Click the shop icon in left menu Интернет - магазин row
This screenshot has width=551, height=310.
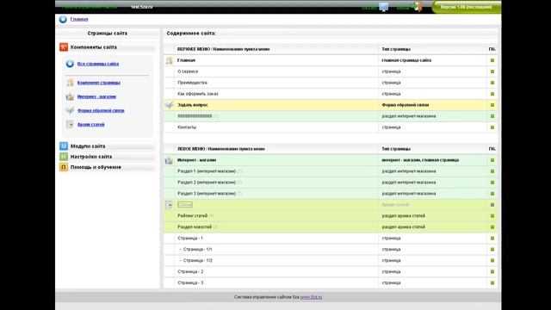tap(169, 160)
